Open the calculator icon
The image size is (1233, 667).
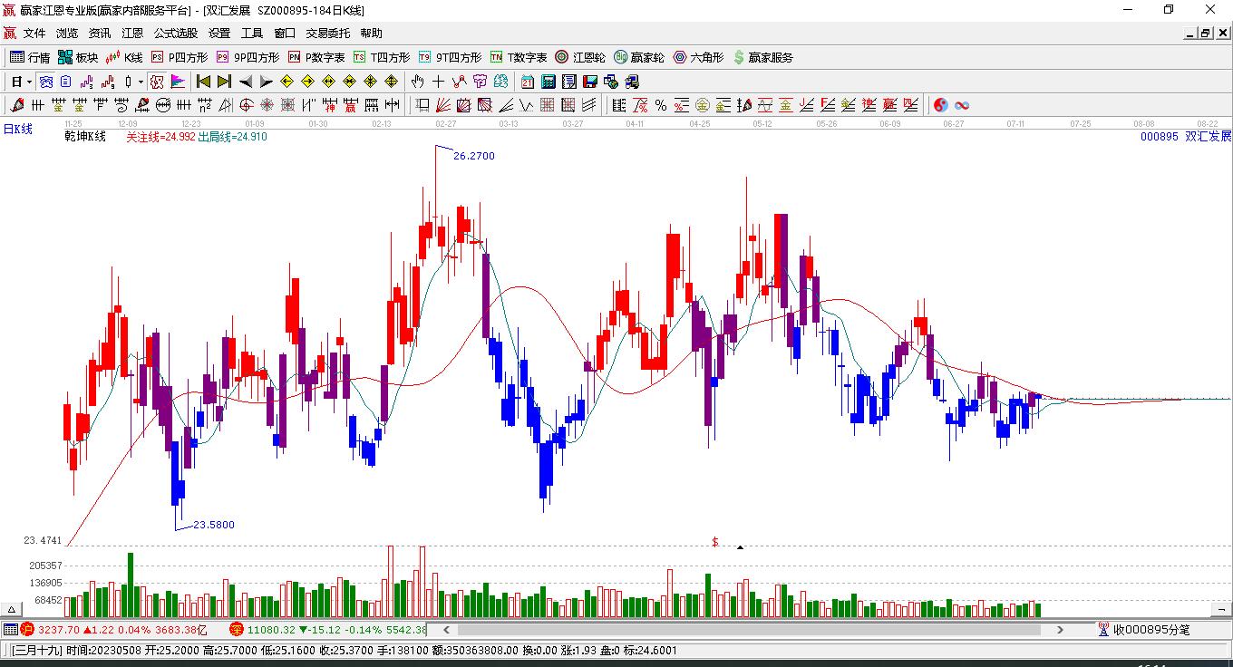(549, 82)
